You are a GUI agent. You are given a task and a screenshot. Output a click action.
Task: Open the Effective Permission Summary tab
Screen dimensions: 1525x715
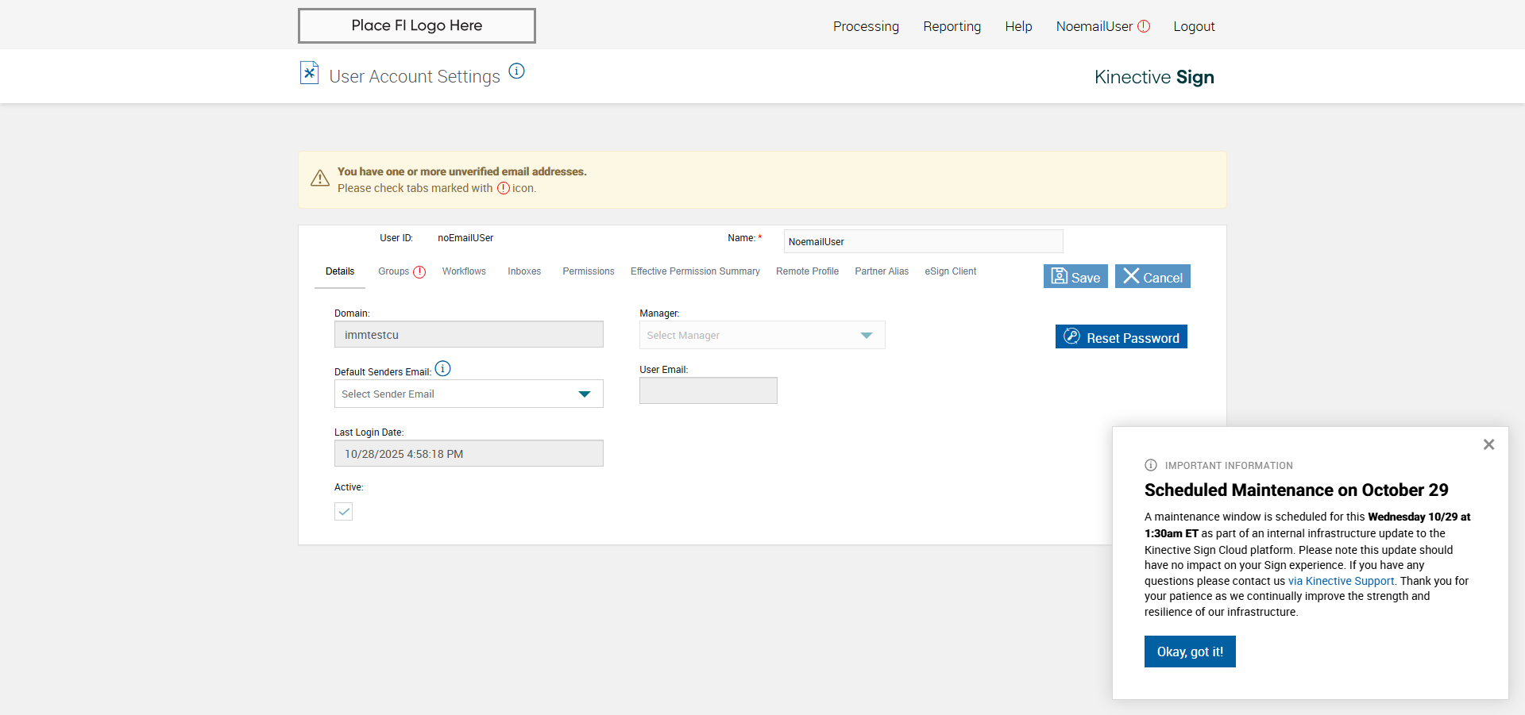(x=695, y=271)
